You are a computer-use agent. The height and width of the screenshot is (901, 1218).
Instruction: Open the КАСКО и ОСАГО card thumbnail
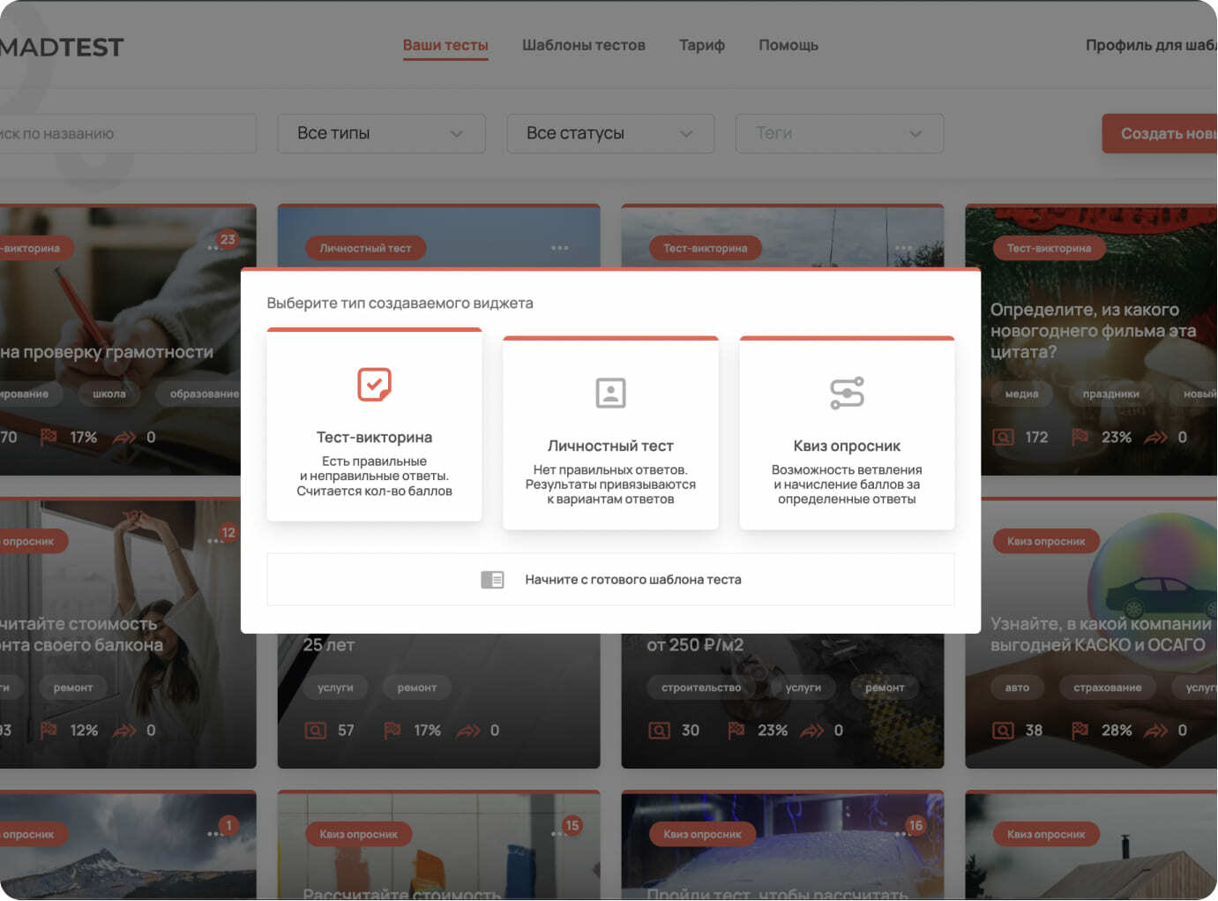click(x=1091, y=634)
